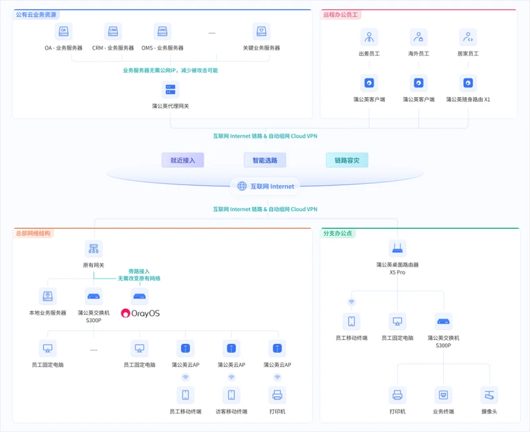Click the 摄像头 camera icon
The width and height of the screenshot is (530, 432).
click(x=489, y=395)
